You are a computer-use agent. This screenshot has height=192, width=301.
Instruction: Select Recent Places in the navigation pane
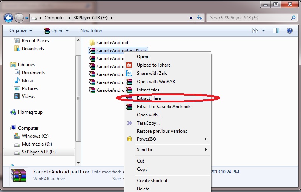(x=31, y=41)
